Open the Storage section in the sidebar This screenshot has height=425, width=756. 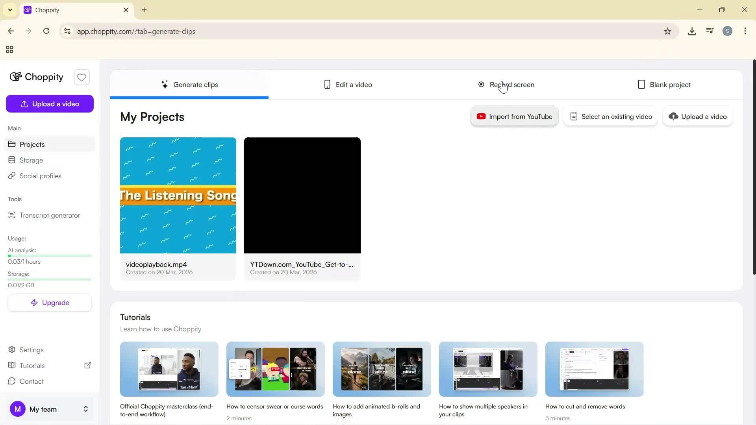coord(31,160)
